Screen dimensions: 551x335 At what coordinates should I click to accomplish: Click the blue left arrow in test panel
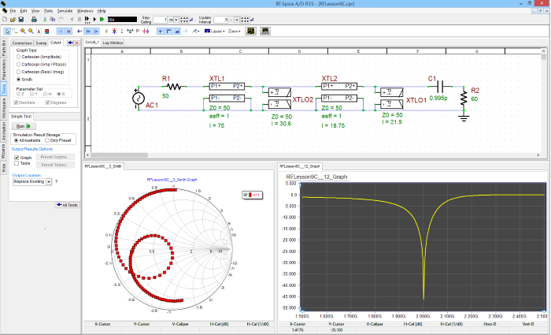point(70,43)
